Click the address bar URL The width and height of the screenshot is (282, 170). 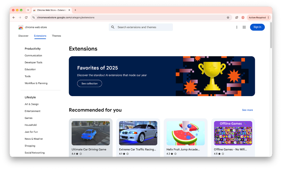[x=66, y=18]
